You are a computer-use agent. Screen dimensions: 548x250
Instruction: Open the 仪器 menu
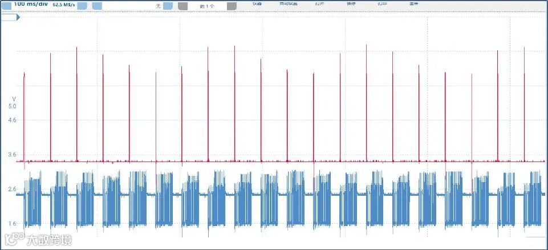point(257,3)
